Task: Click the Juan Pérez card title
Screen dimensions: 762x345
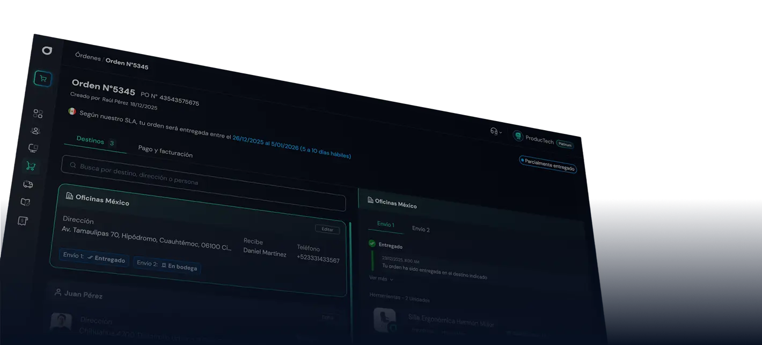Action: (83, 294)
